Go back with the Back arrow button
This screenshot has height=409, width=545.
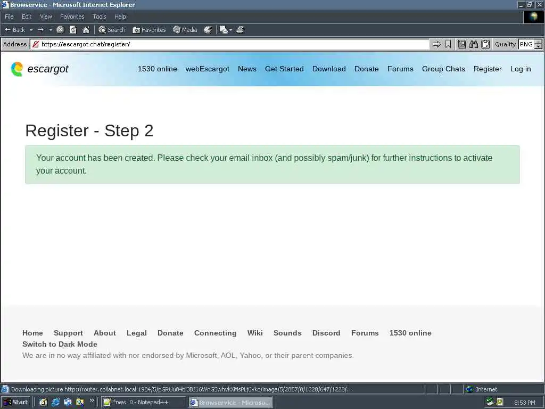point(14,30)
